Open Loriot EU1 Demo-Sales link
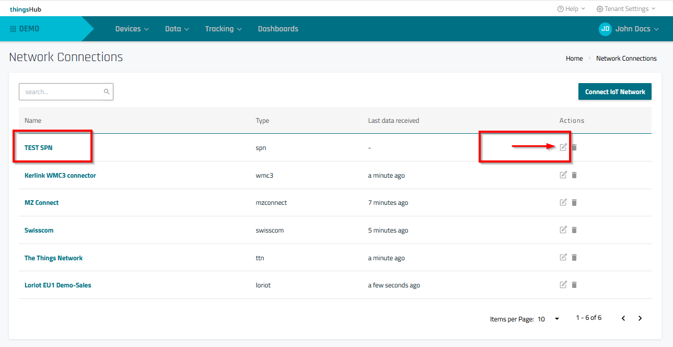 pos(58,285)
